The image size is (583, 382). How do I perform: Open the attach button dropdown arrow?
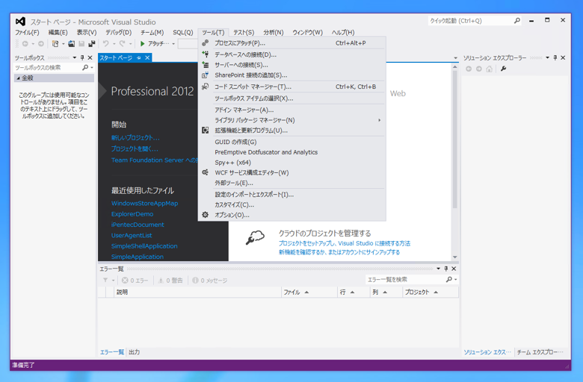[173, 44]
